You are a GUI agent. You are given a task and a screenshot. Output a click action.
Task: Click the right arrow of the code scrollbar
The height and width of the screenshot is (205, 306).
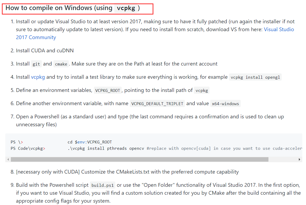(x=299, y=159)
